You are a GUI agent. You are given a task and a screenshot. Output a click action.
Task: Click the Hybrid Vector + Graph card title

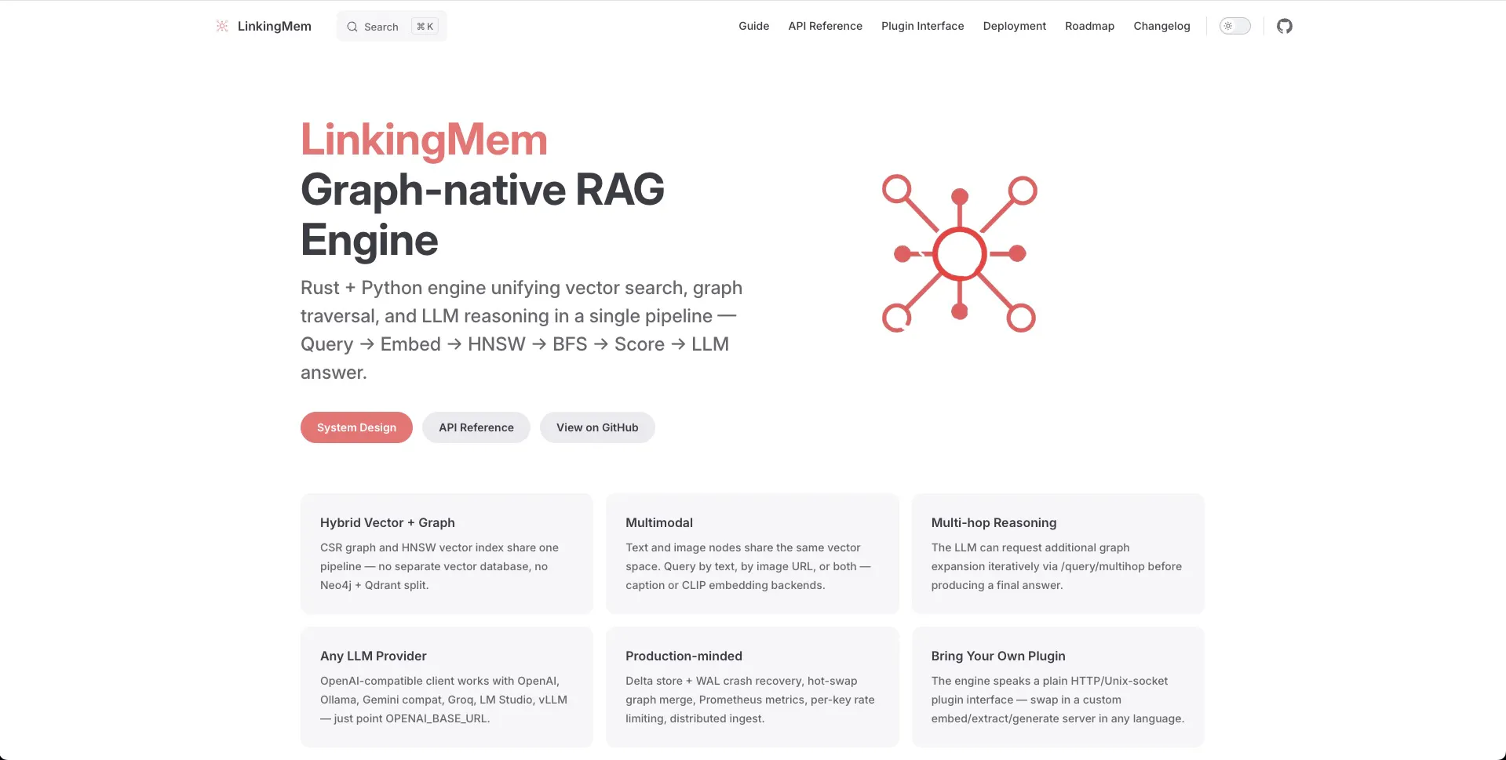point(388,522)
